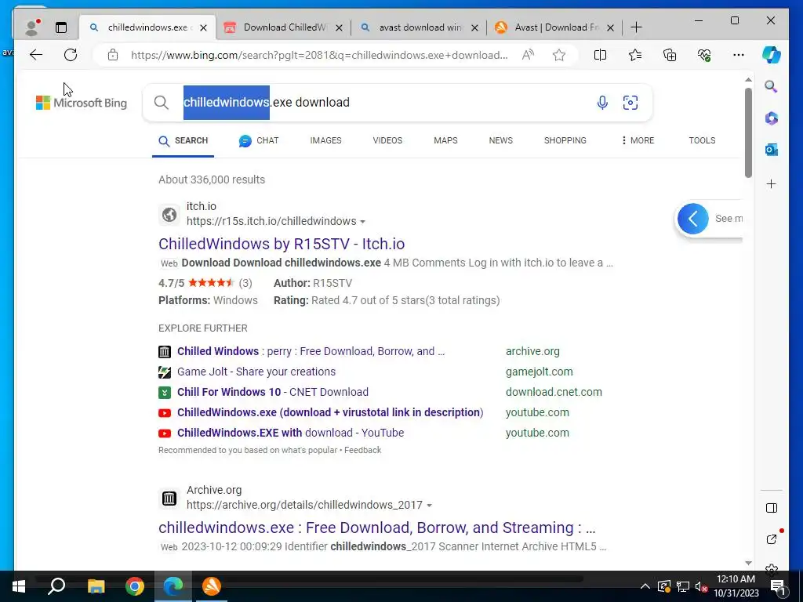Viewport: 803px width, 602px height.
Task: Open link in new window sidebar icon
Action: pos(772,539)
